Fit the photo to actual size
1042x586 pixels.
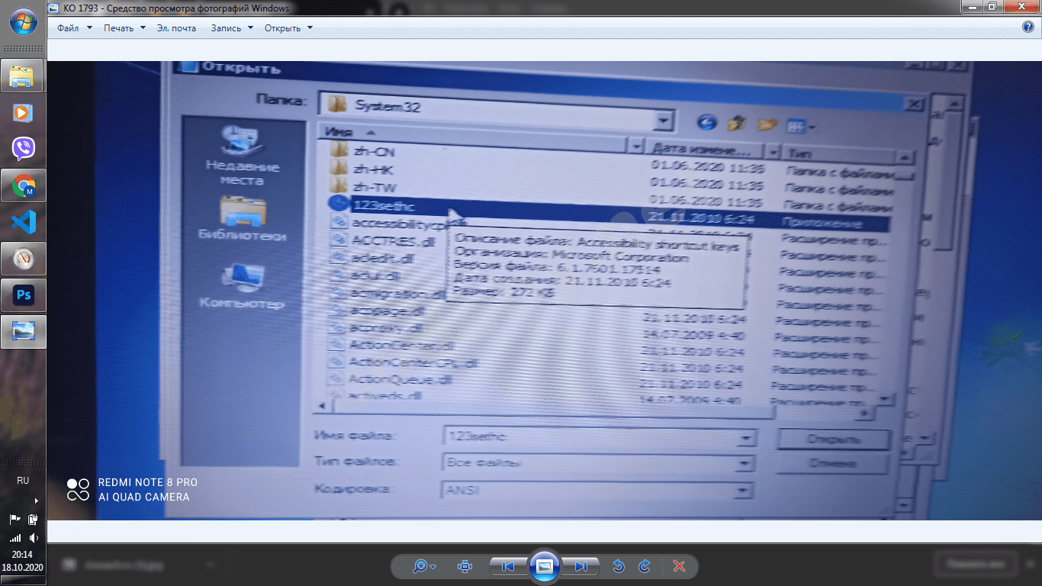[465, 566]
